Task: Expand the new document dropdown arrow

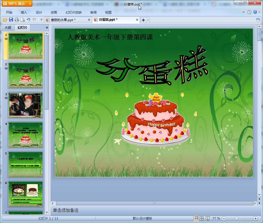Action: [x=148, y=20]
